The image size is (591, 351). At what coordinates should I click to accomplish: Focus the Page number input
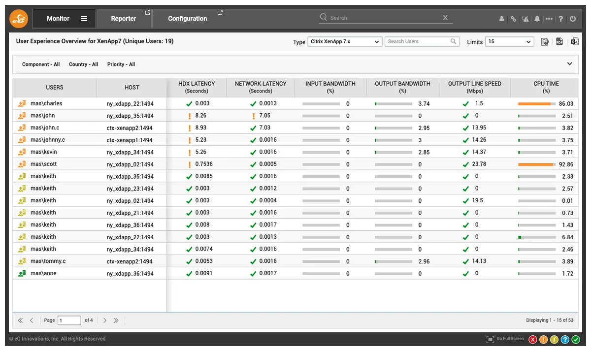click(x=69, y=320)
